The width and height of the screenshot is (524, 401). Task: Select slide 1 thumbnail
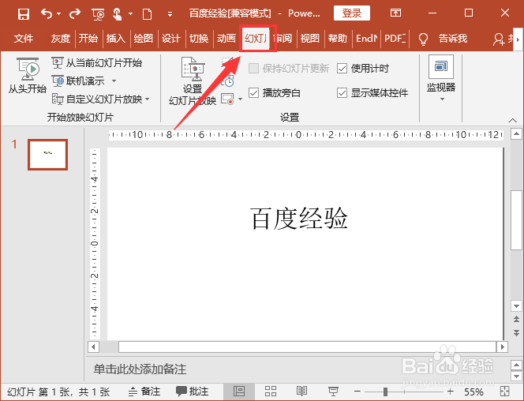48,155
